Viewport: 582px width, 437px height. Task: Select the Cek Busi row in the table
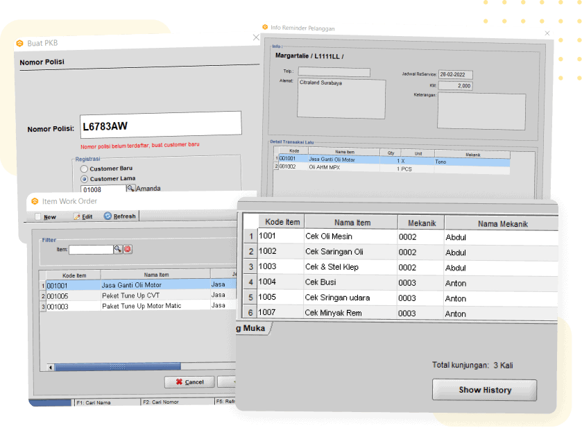[x=350, y=283]
